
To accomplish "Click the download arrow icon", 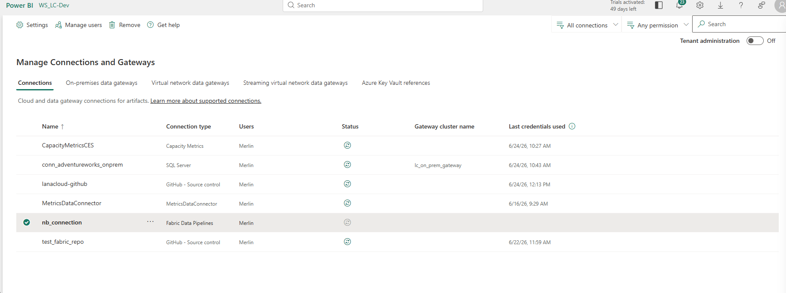I will pos(720,5).
